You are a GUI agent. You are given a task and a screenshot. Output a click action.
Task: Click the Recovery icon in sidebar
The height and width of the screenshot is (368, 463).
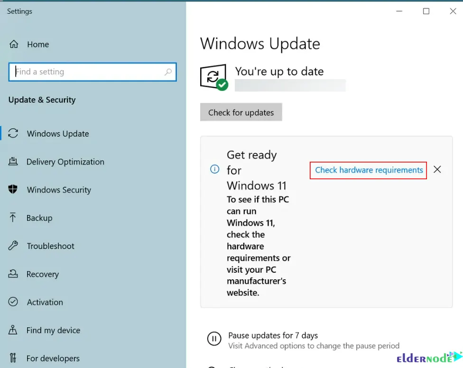tap(13, 274)
